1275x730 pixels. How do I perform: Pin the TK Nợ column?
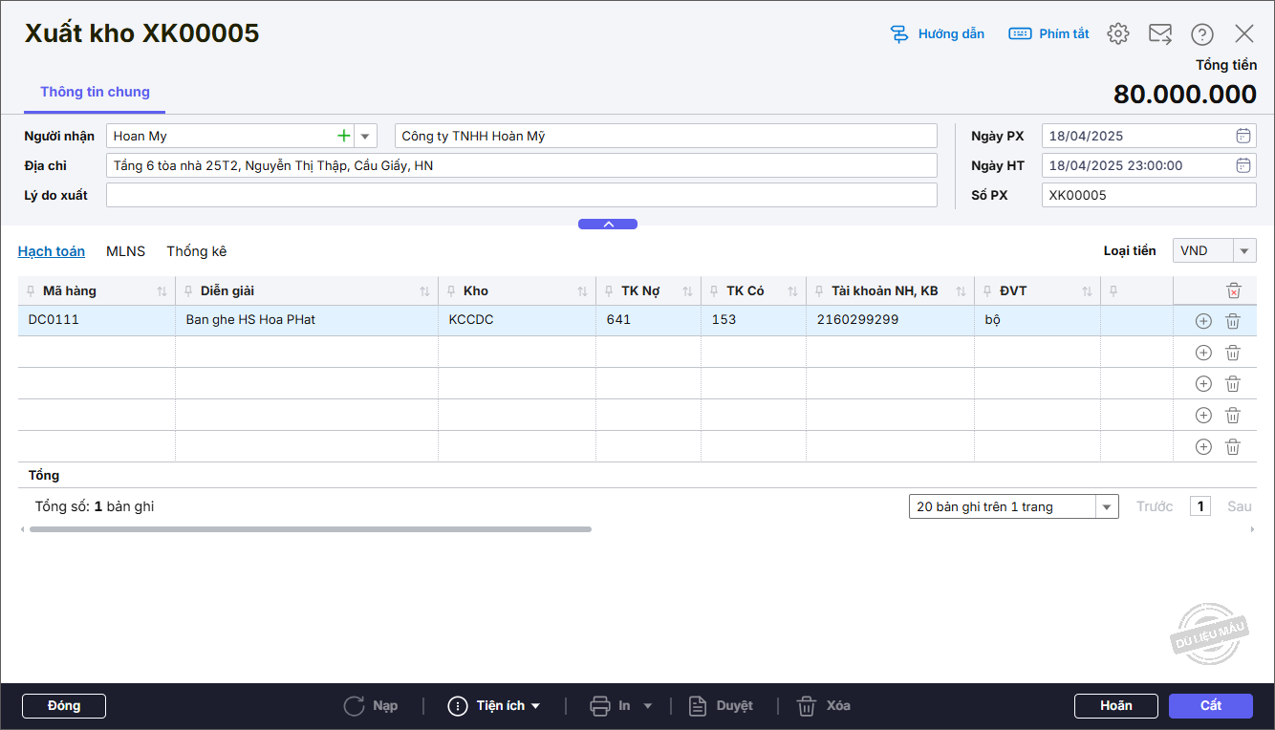pos(611,291)
